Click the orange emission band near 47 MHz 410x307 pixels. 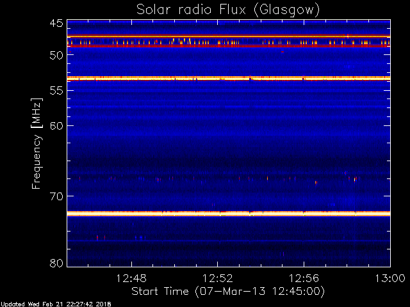[x=229, y=36]
